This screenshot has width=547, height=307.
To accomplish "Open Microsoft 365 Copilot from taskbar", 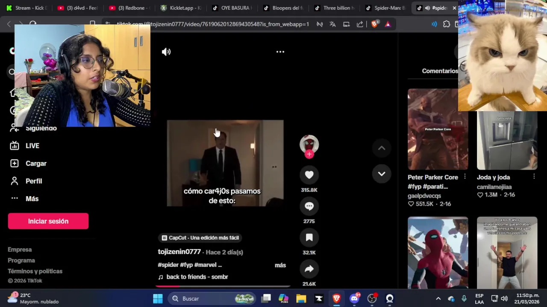I will click(283, 298).
